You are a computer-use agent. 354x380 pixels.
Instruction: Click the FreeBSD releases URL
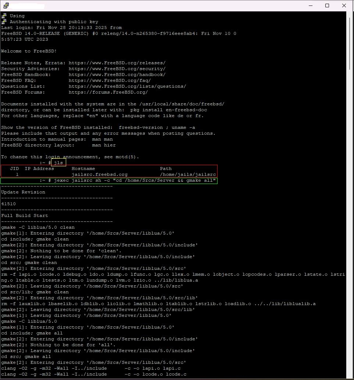coord(117,63)
